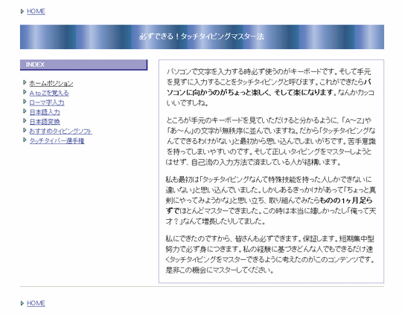Click the arrow bullet next to 日本語入力

(x=25, y=111)
